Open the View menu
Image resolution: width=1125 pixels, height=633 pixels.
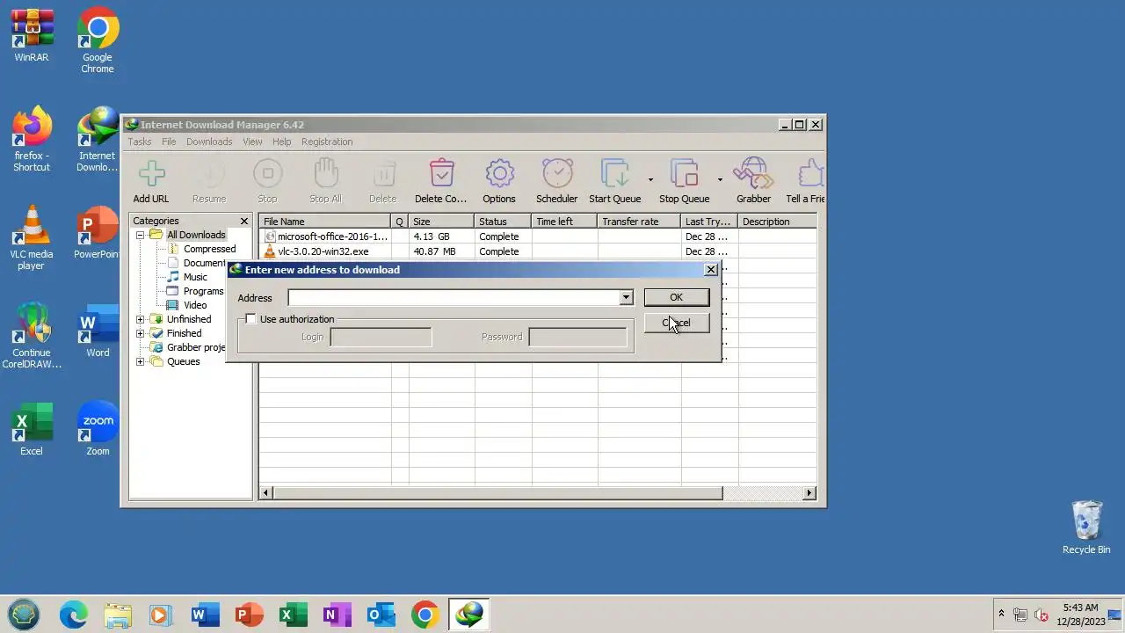pos(252,142)
